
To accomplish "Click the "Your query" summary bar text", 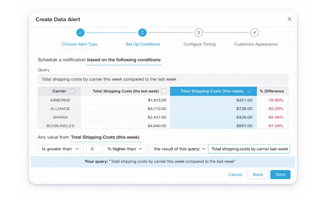I will 160,161.
